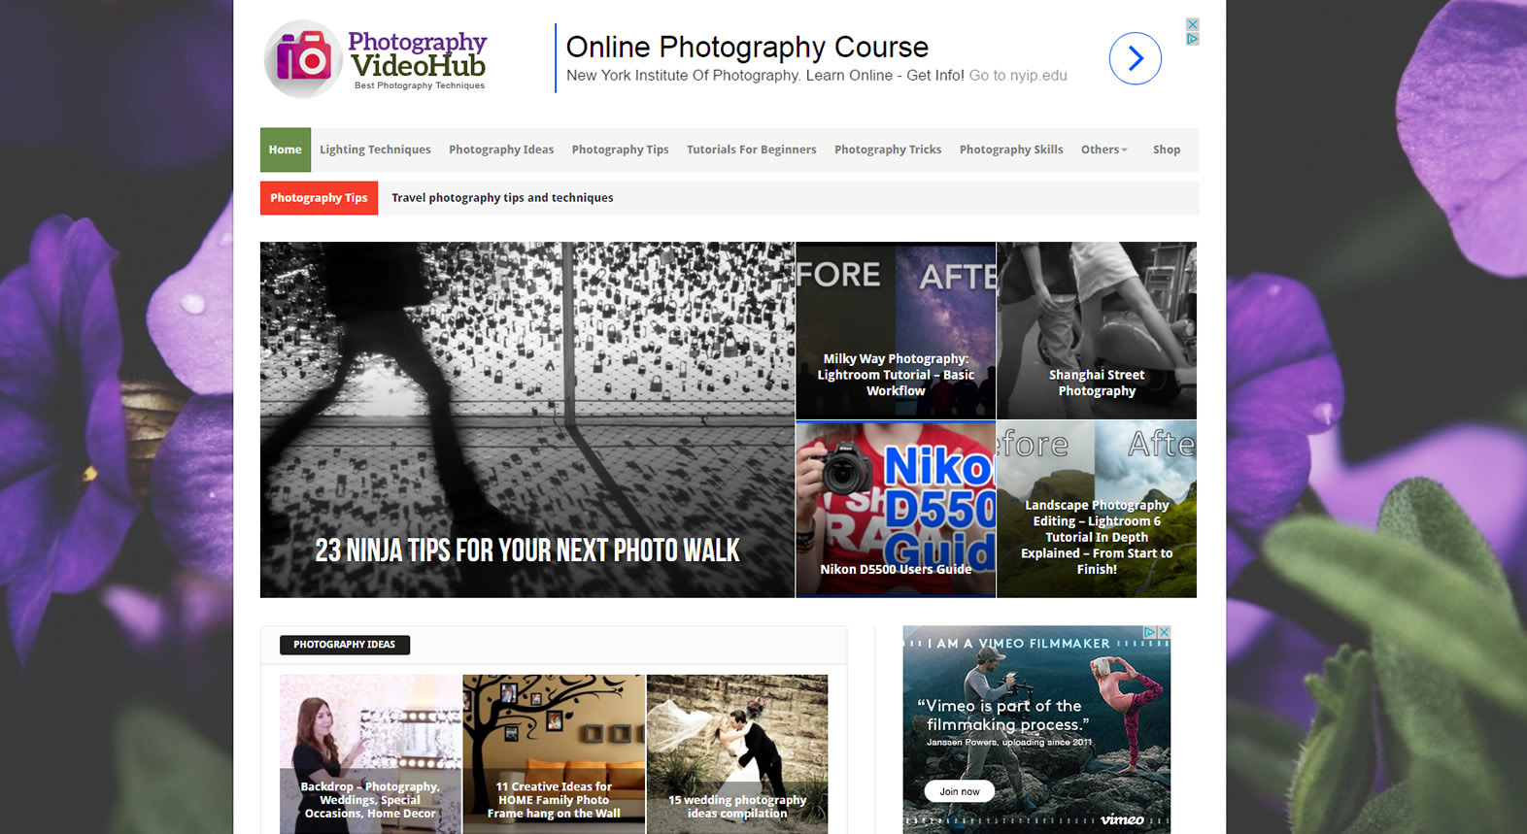Go to Lighting Techniques menu

375,150
